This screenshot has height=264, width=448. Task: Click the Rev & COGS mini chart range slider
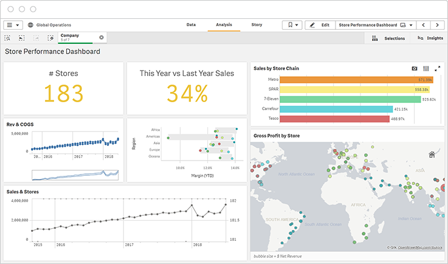(x=77, y=175)
